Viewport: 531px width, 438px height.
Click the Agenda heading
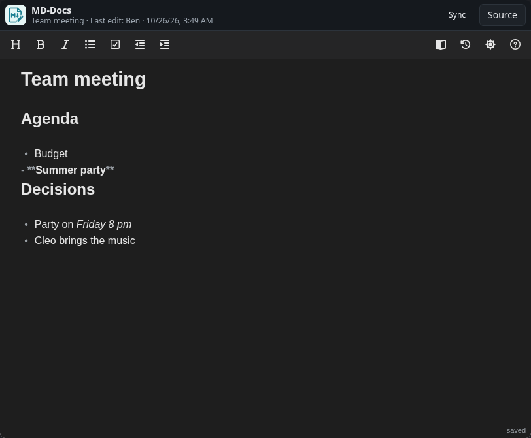50,119
